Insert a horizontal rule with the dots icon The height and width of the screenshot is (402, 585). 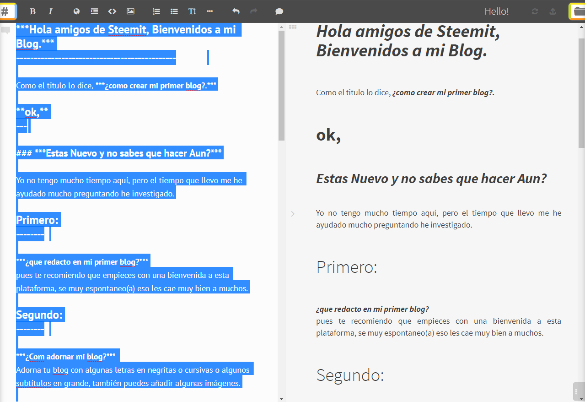click(x=210, y=11)
